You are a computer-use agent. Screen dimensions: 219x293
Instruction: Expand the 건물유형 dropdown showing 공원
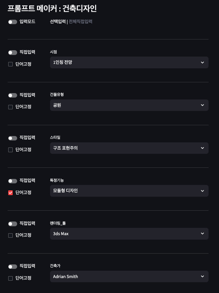coord(129,105)
